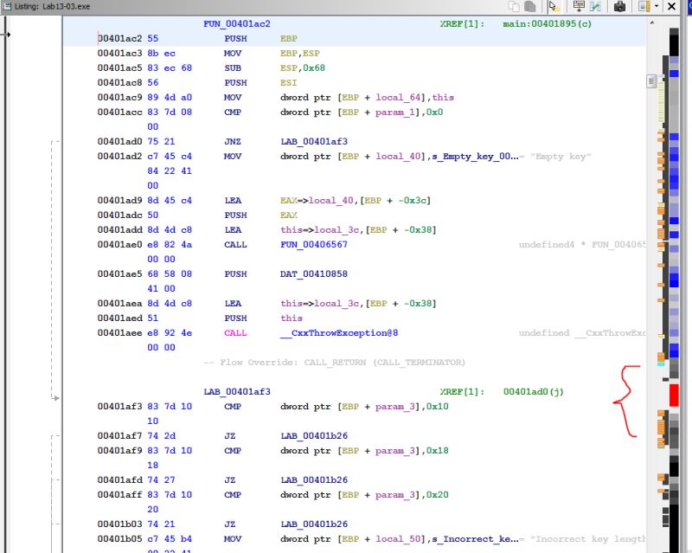Select the Copy icon in the Listing toolbar
Image resolution: width=692 pixels, height=553 pixels.
[x=513, y=7]
